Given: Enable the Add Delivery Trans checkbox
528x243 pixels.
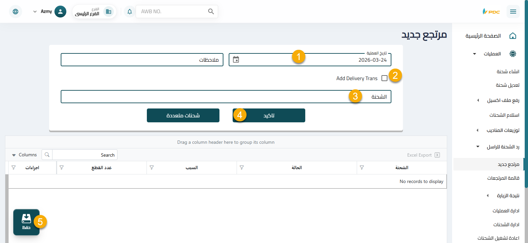Looking at the screenshot, I should coord(384,78).
